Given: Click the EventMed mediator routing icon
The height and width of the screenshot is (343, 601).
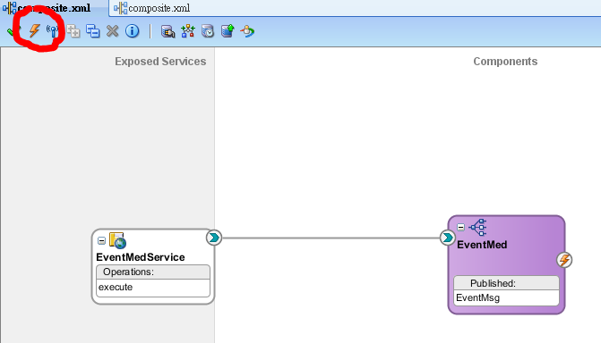Looking at the screenshot, I should (x=477, y=228).
